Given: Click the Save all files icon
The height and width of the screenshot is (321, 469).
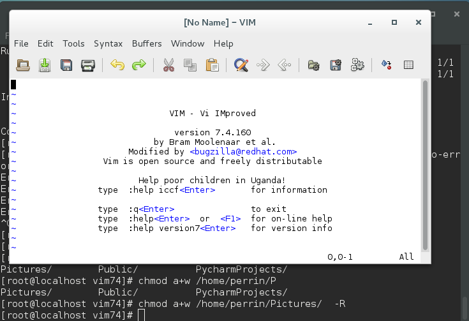Looking at the screenshot, I should click(66, 65).
